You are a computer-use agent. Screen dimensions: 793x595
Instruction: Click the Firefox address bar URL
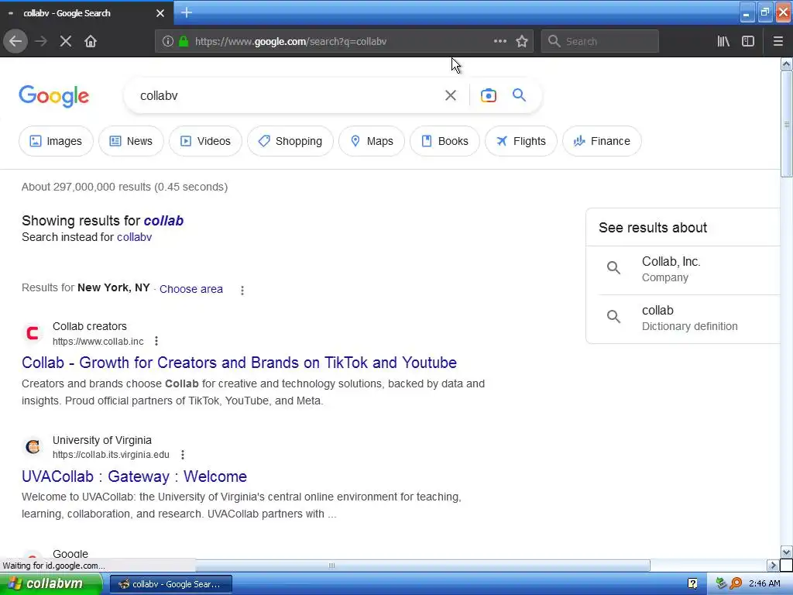coord(291,42)
